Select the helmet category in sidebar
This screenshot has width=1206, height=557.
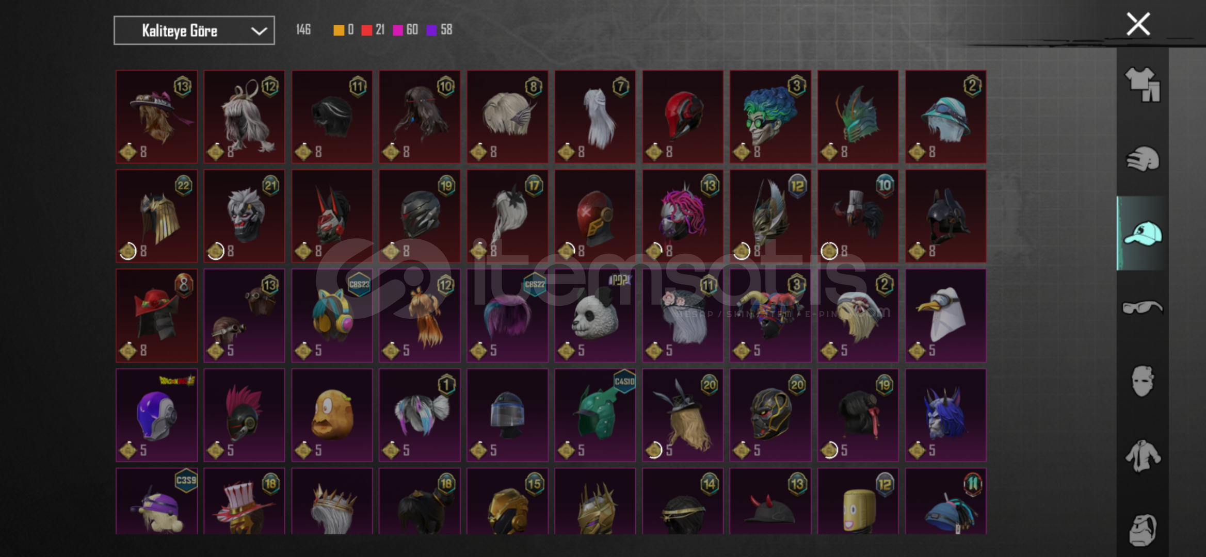[1143, 159]
